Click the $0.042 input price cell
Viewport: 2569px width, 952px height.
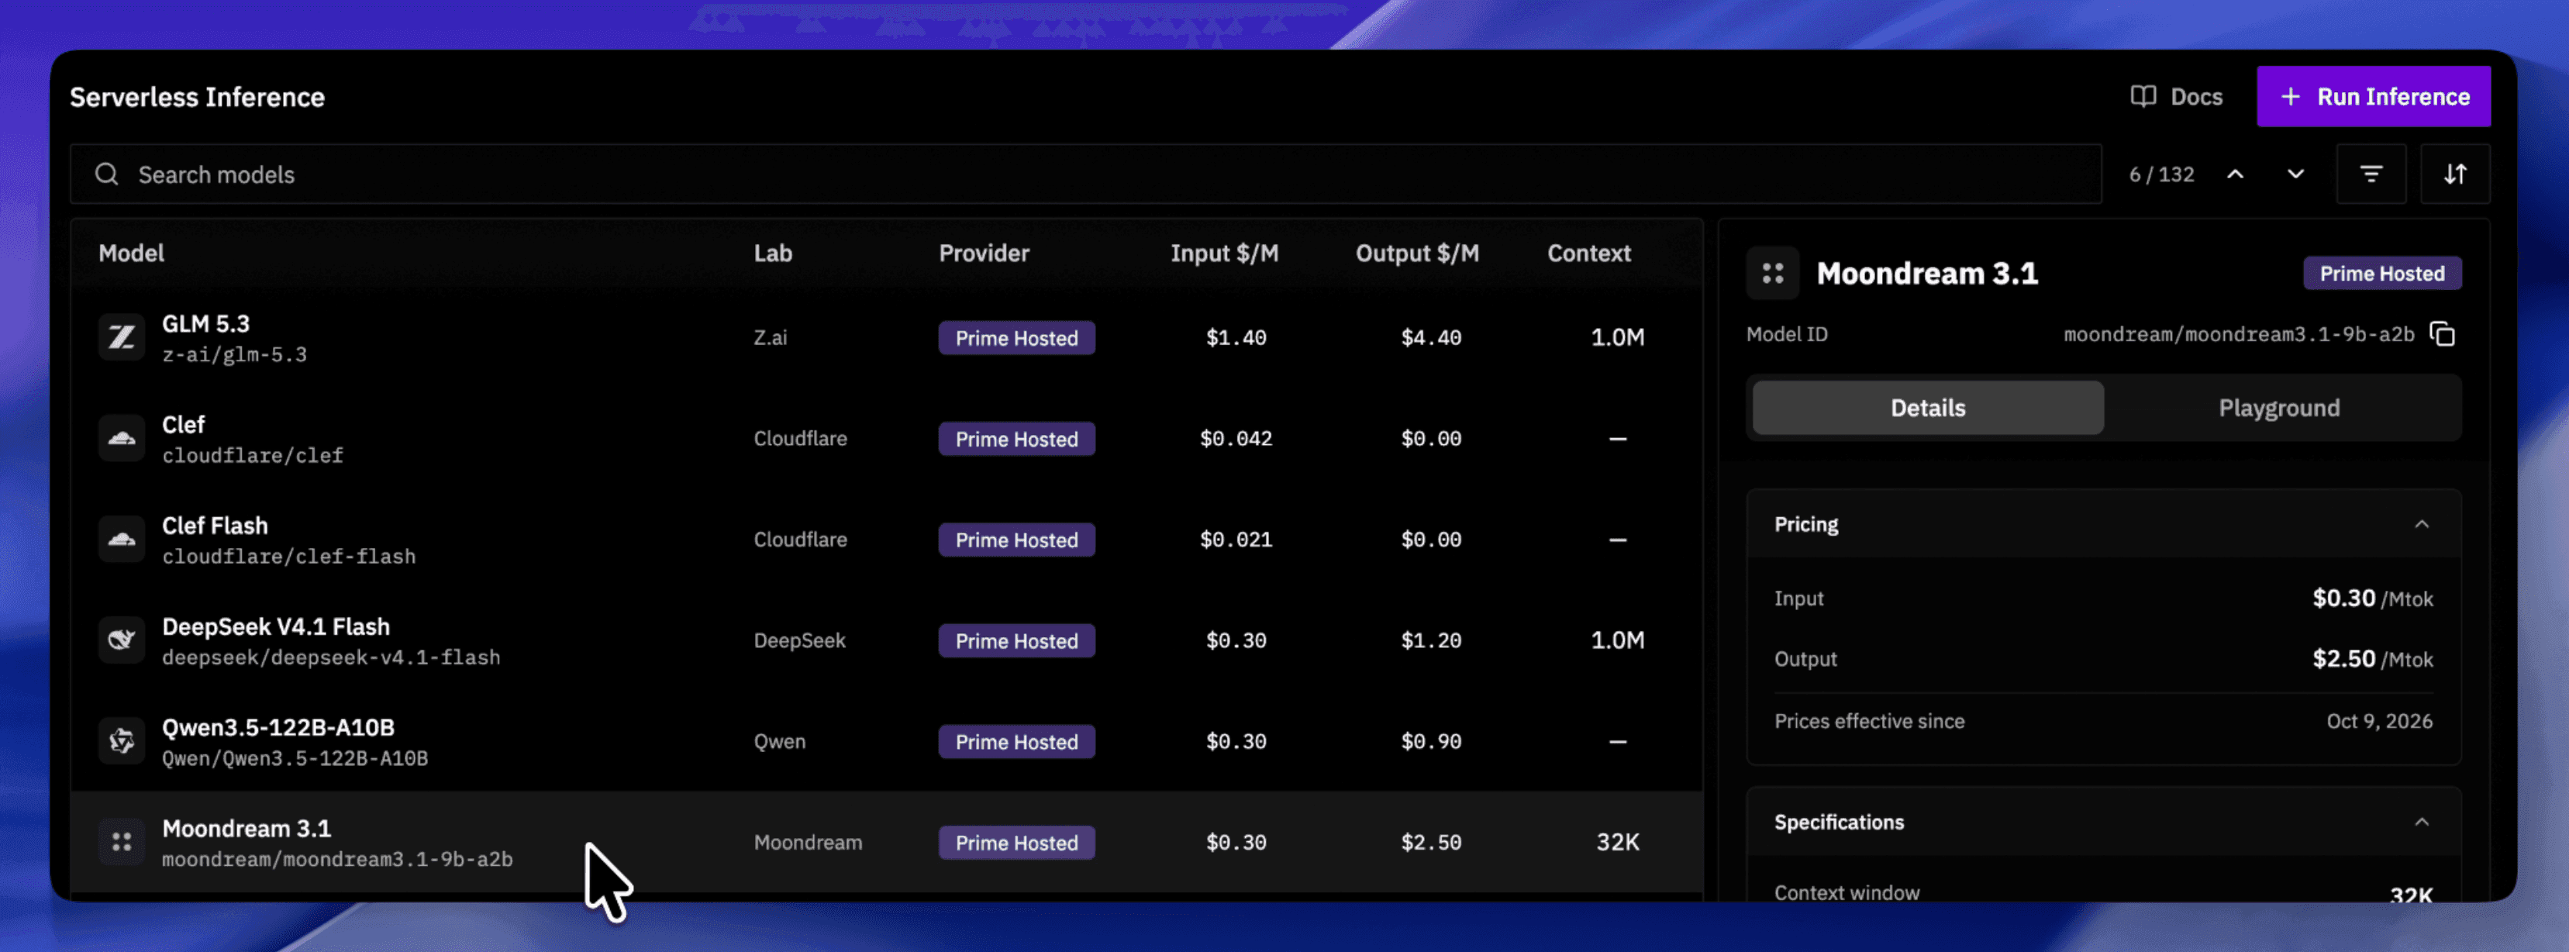coord(1236,439)
